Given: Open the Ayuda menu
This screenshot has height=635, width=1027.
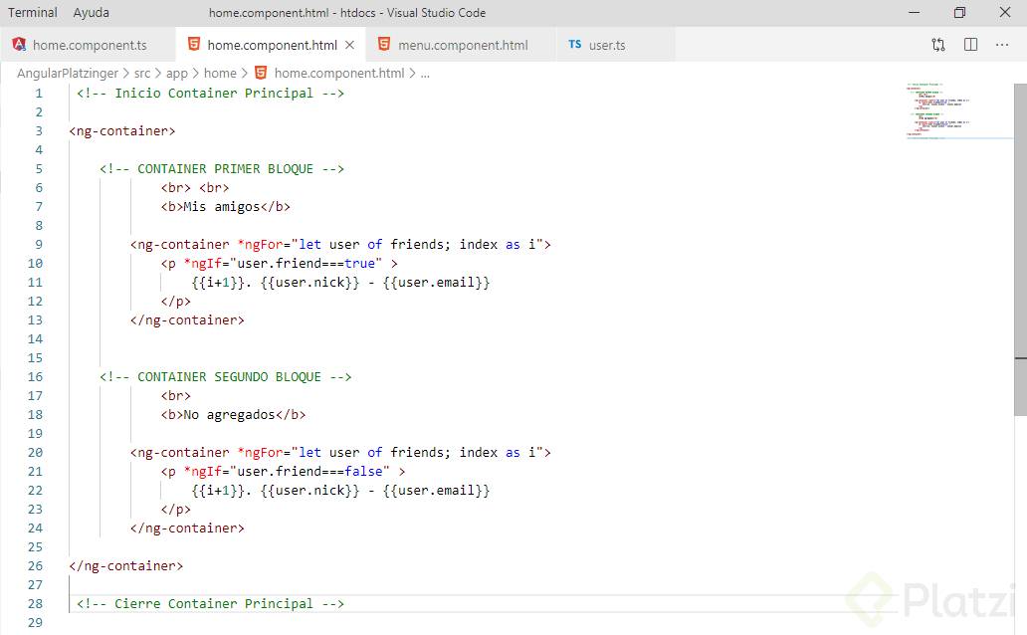Looking at the screenshot, I should (x=91, y=13).
